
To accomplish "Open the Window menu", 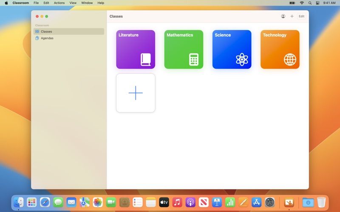I will tap(87, 3).
